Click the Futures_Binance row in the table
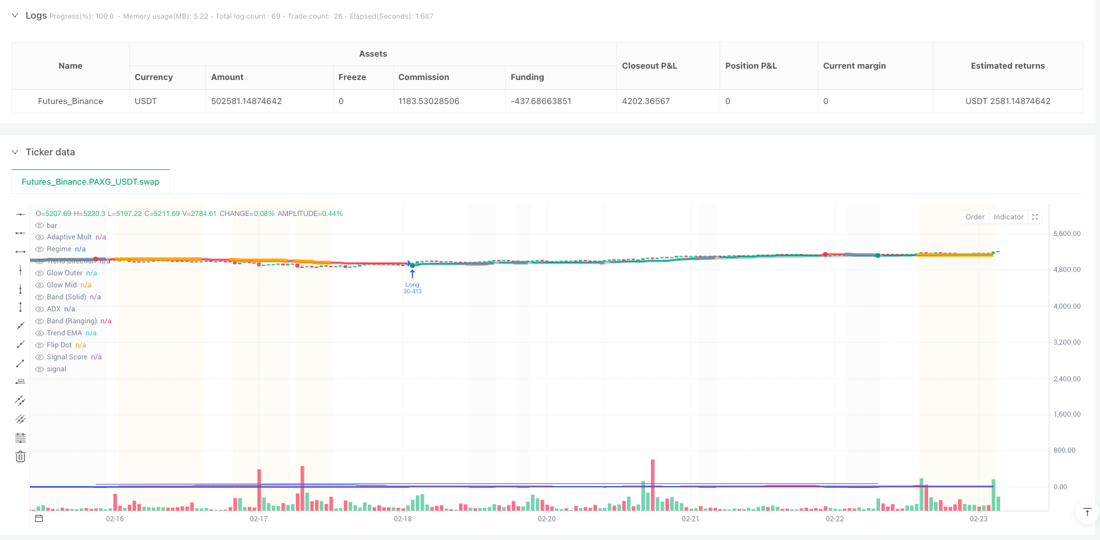1100x540 pixels. (x=70, y=101)
